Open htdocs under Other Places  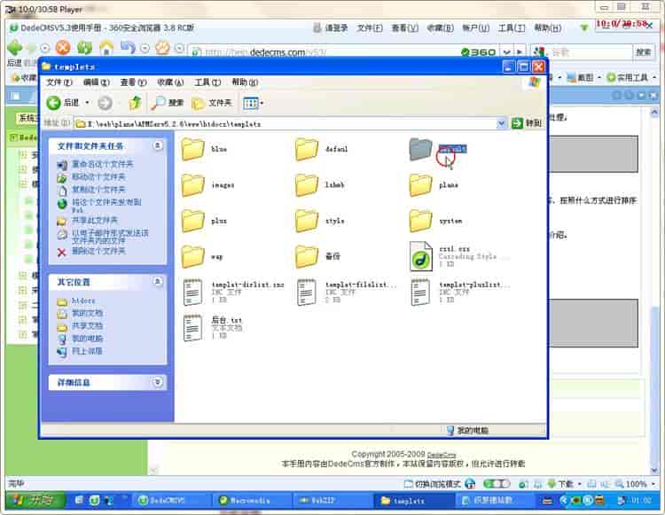pyautogui.click(x=83, y=301)
